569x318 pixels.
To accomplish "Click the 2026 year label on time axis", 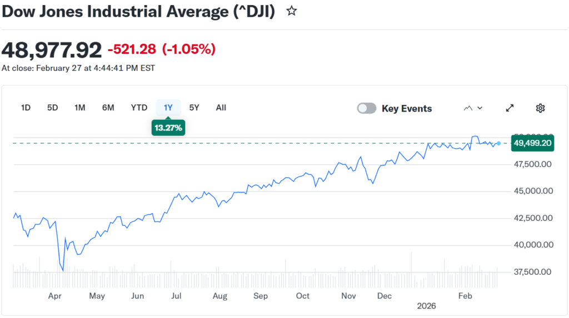I will tap(427, 306).
